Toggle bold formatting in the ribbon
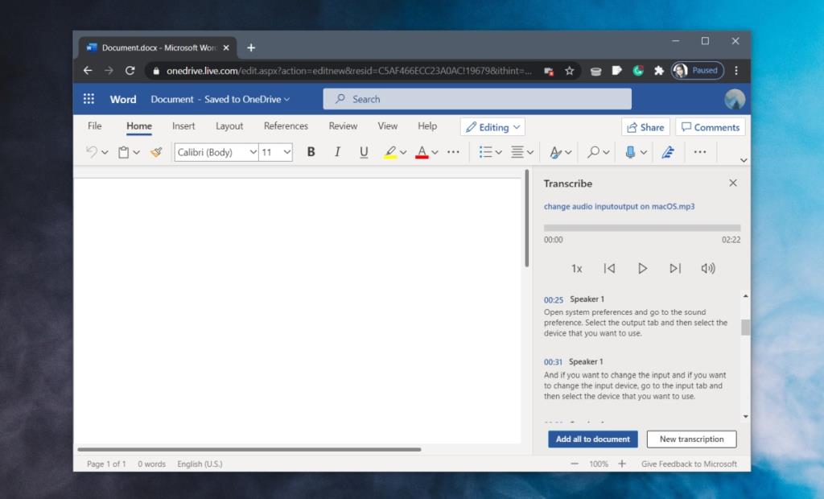824x499 pixels. click(x=311, y=151)
